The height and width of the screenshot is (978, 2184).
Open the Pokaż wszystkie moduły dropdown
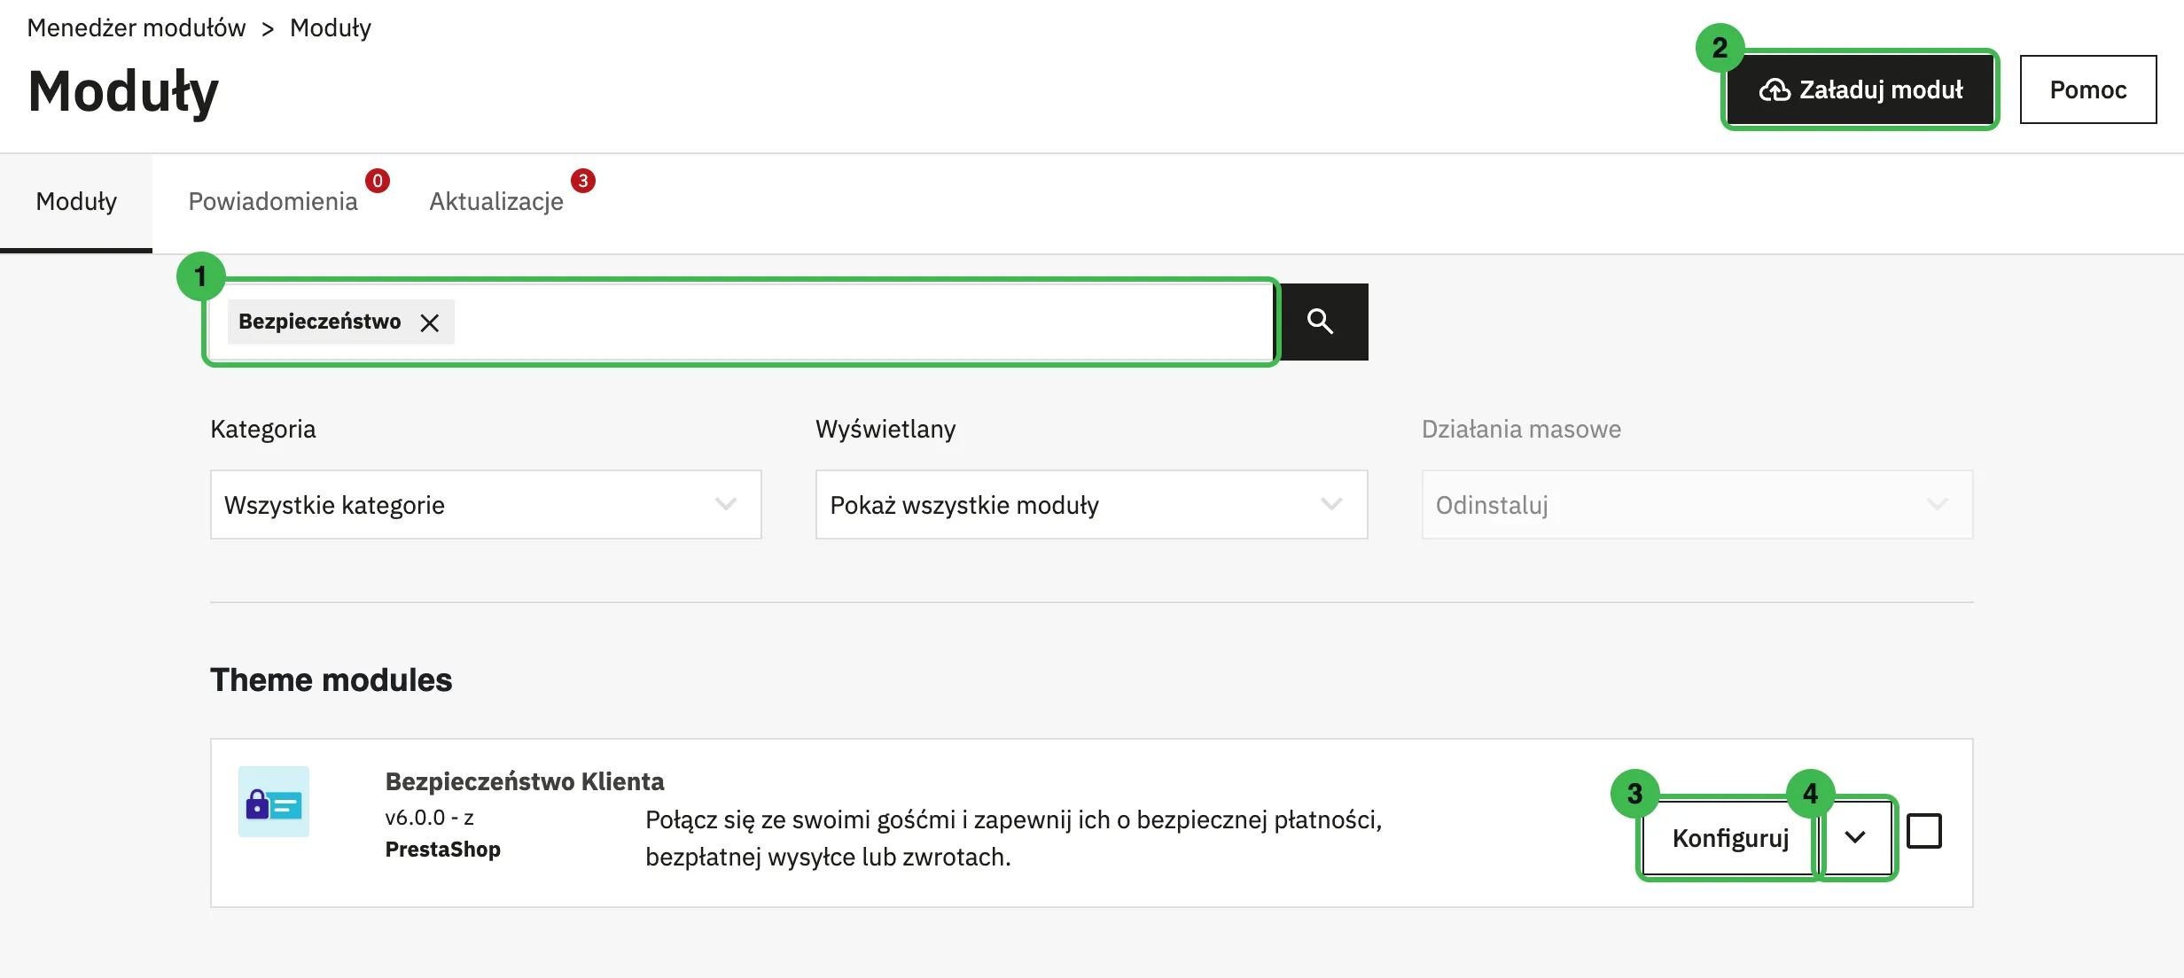tap(1091, 505)
